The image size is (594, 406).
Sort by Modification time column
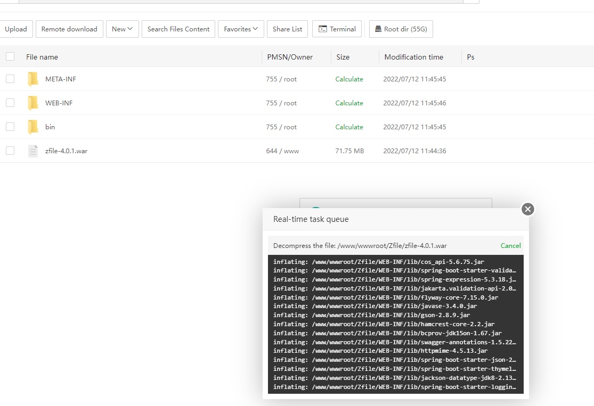tap(413, 57)
